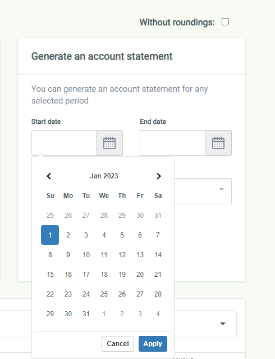Click the Jan 2023 month header
The height and width of the screenshot is (359, 275).
[x=104, y=176]
